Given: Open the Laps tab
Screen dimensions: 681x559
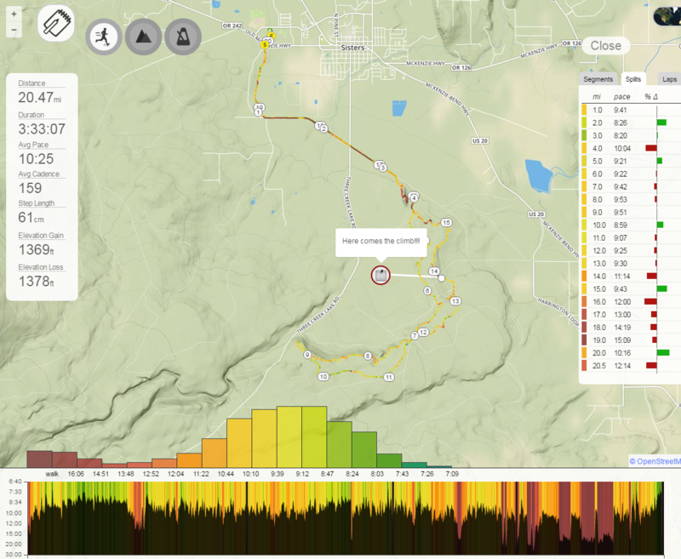Looking at the screenshot, I should (x=670, y=79).
